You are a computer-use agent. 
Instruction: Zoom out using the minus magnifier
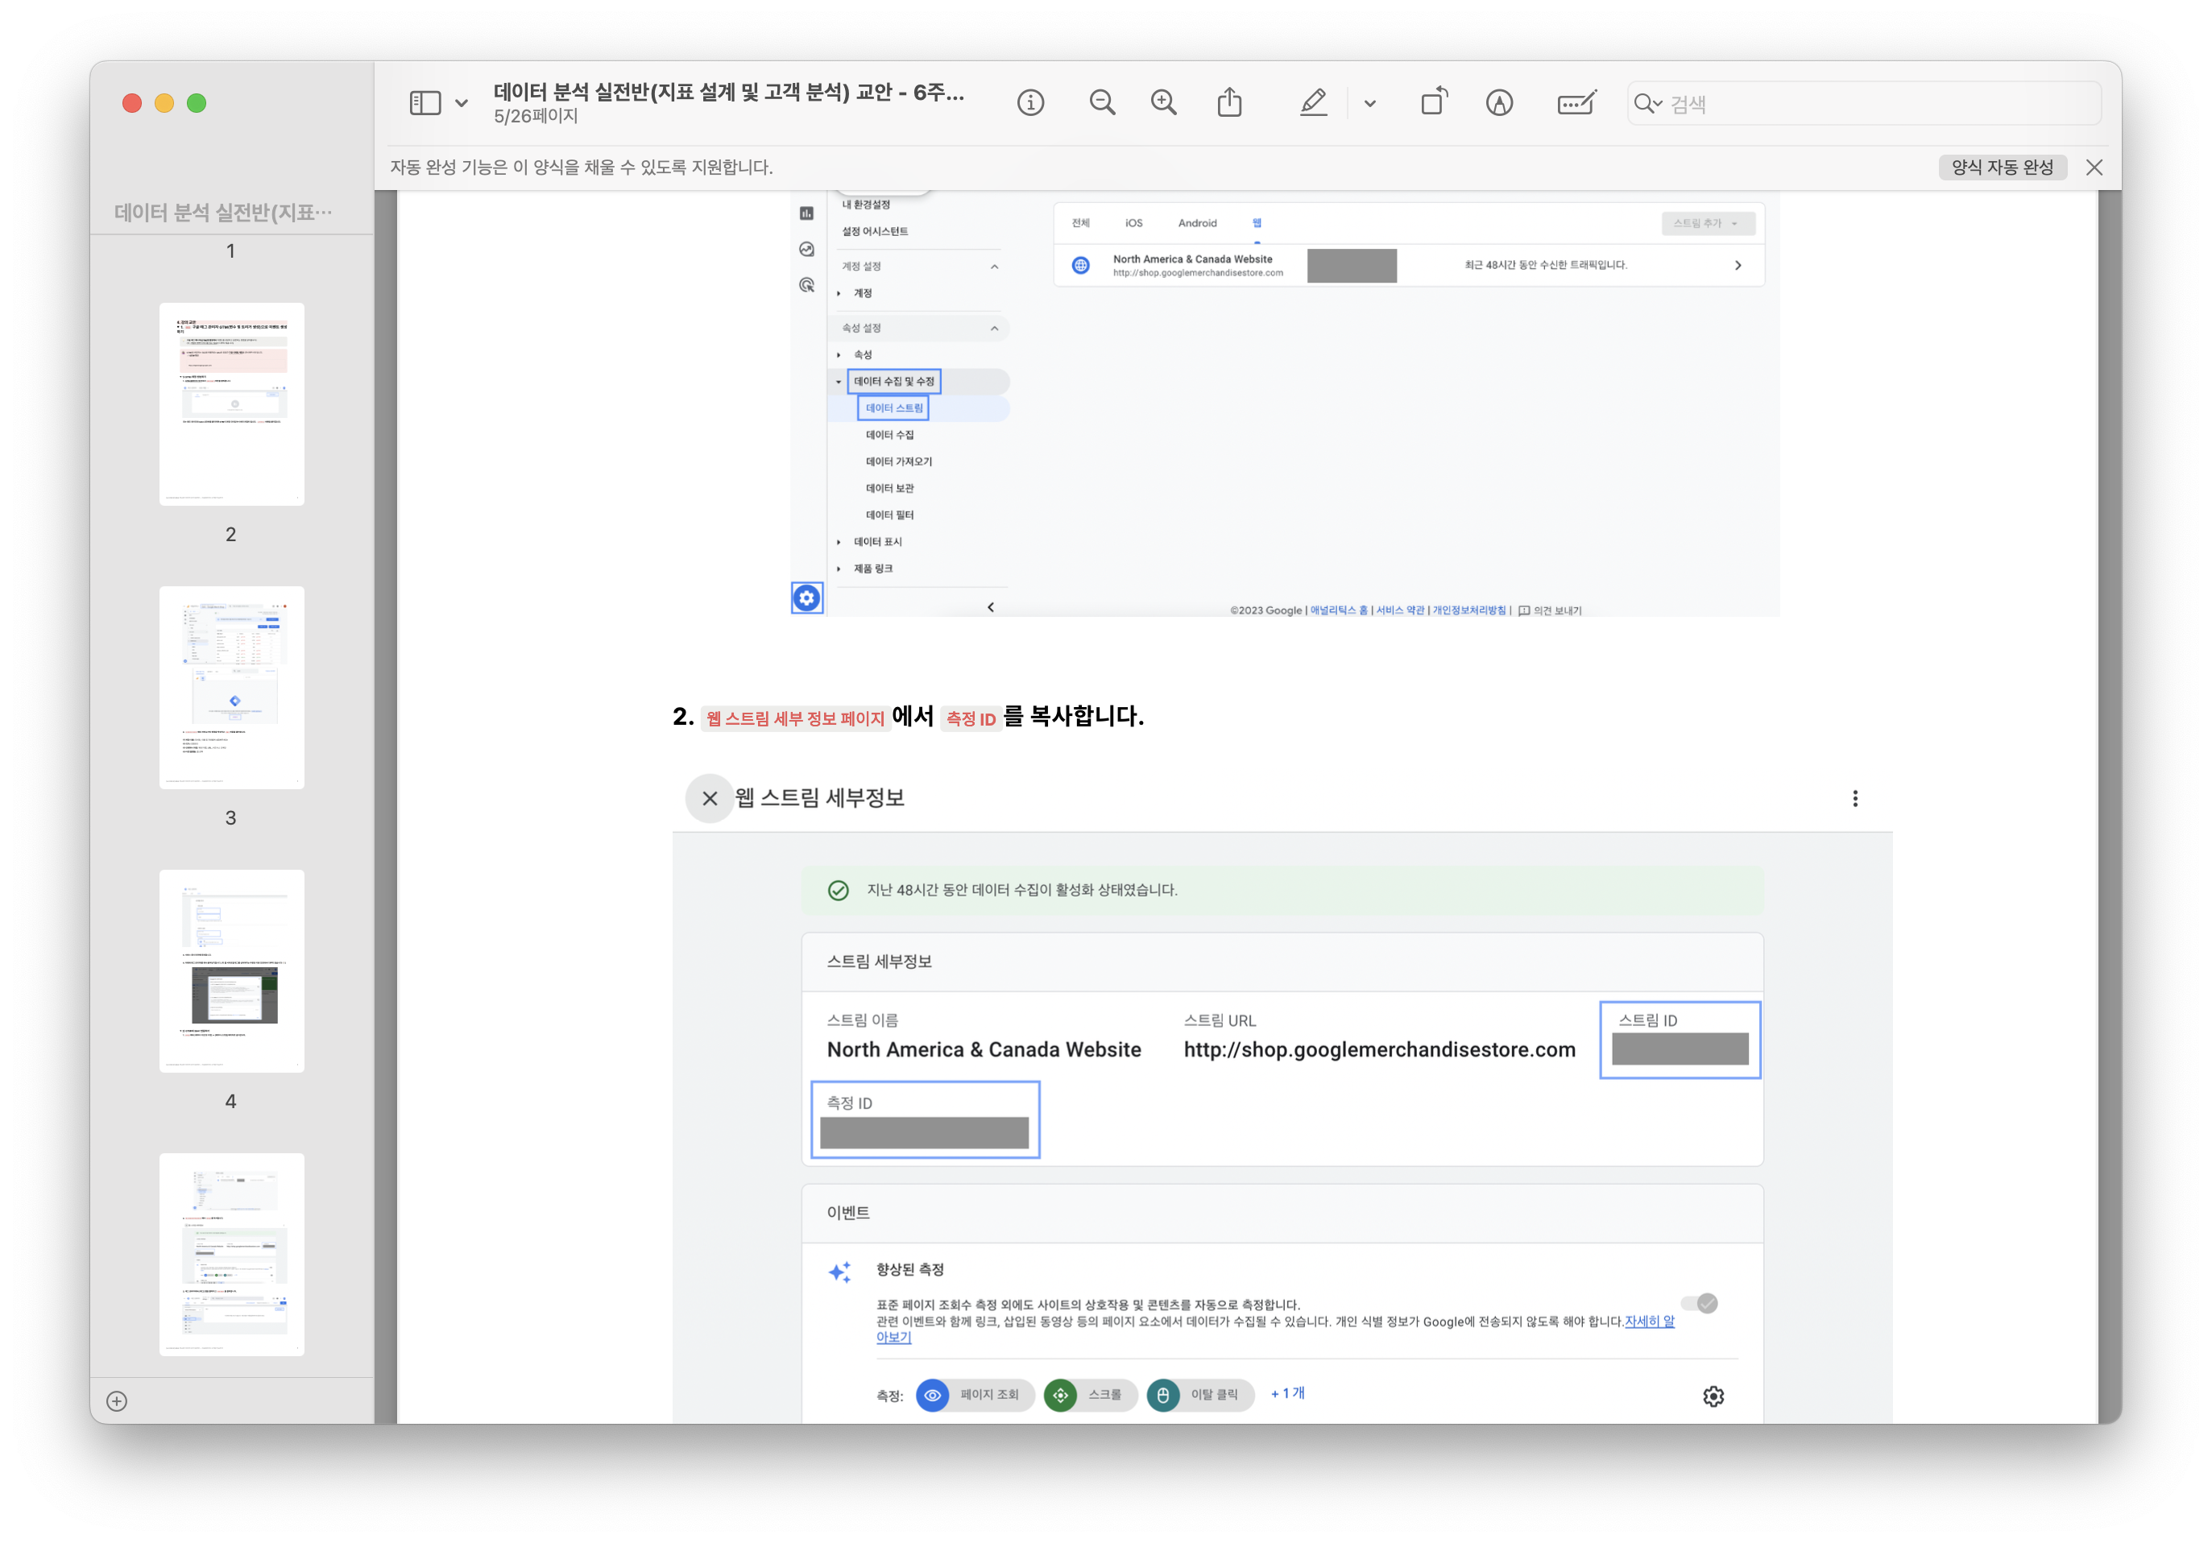coord(1102,103)
